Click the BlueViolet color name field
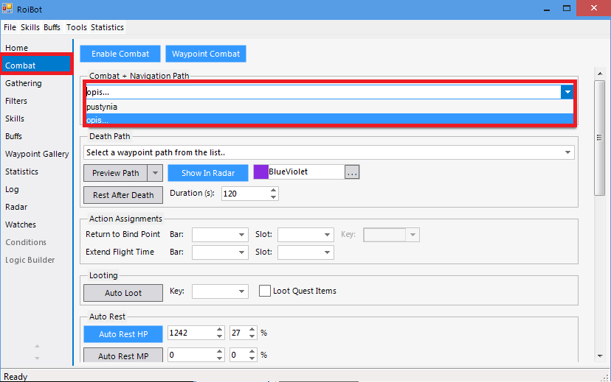The image size is (611, 382). tap(306, 171)
